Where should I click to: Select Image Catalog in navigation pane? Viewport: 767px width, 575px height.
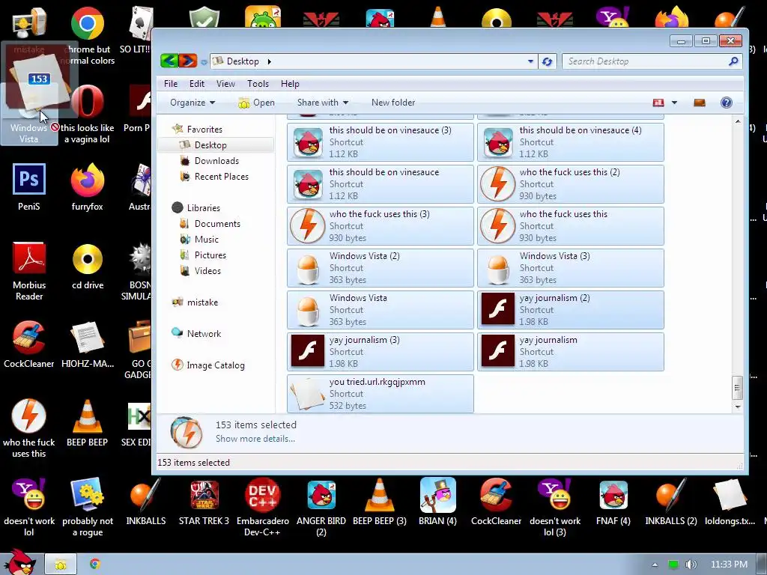point(207,365)
